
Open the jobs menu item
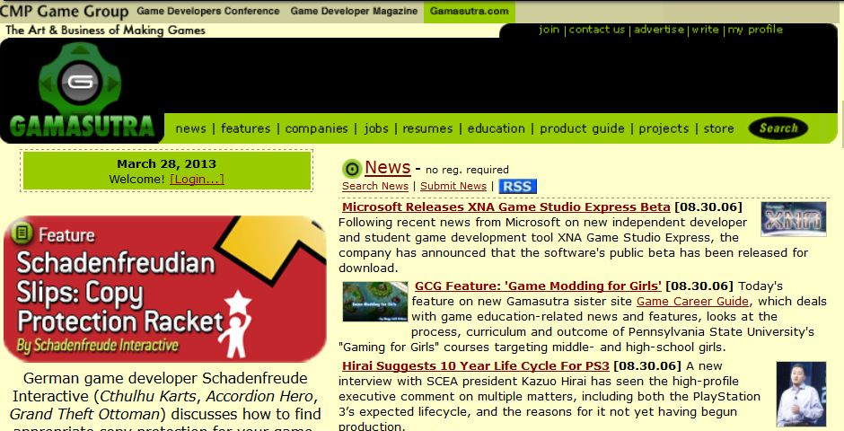coord(375,128)
